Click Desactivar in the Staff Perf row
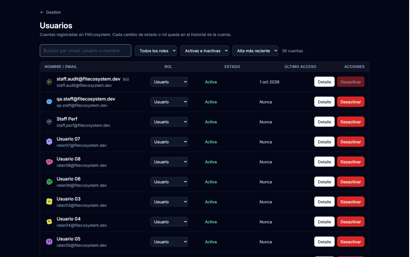The image size is (412, 257). pyautogui.click(x=351, y=122)
